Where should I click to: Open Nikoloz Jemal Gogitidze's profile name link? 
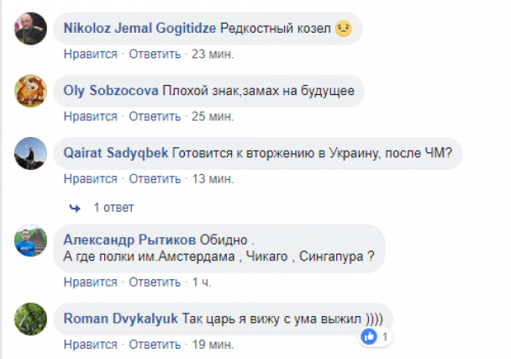click(140, 28)
